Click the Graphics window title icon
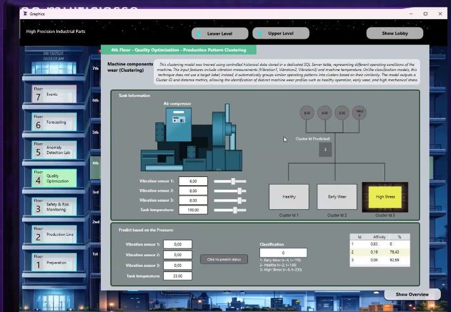This screenshot has height=312, width=451. tap(25, 13)
